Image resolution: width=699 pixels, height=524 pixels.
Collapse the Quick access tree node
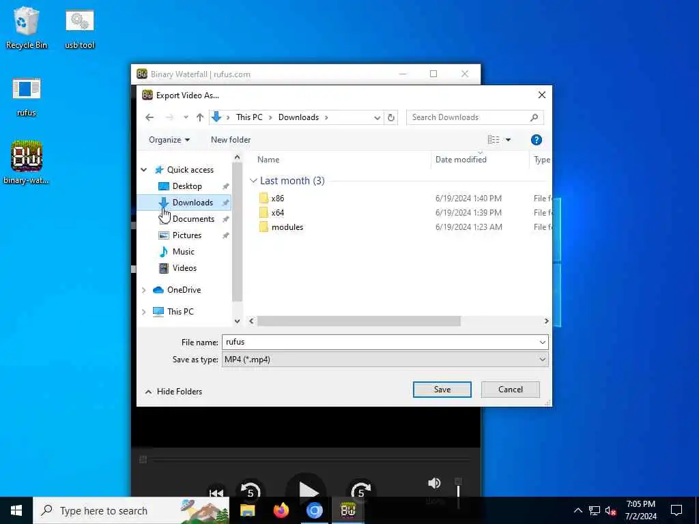coord(143,170)
